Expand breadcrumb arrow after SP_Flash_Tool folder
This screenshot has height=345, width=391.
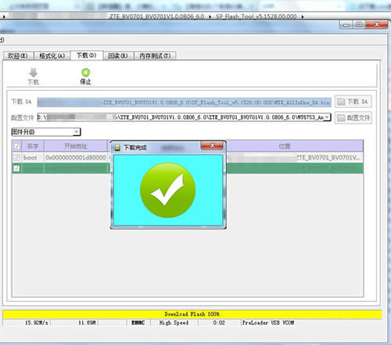pos(303,16)
